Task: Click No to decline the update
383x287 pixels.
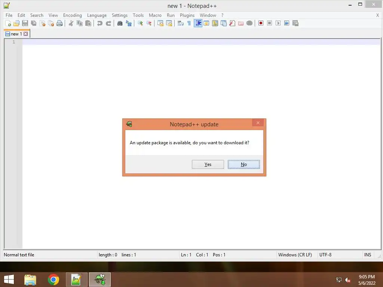Action: coord(244,164)
